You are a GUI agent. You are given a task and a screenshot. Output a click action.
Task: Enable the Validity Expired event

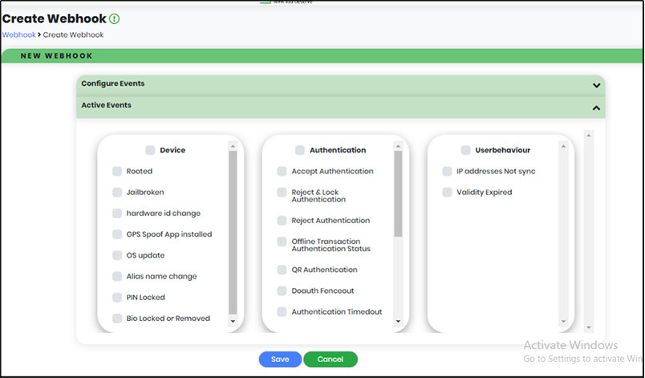tap(447, 192)
